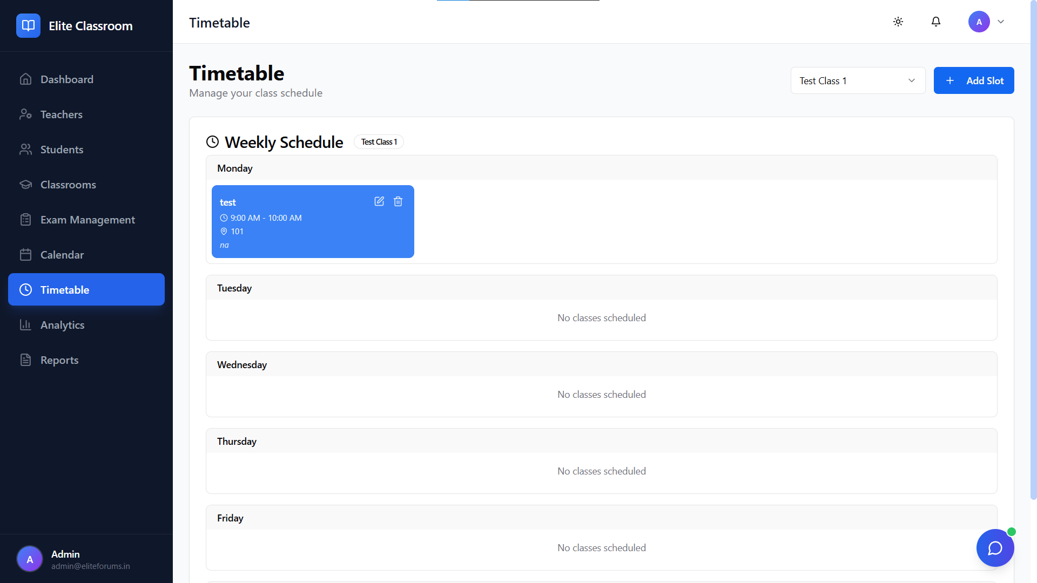Viewport: 1037px width, 583px height.
Task: Expand the user avatar menu chevron
Action: coord(1001,22)
